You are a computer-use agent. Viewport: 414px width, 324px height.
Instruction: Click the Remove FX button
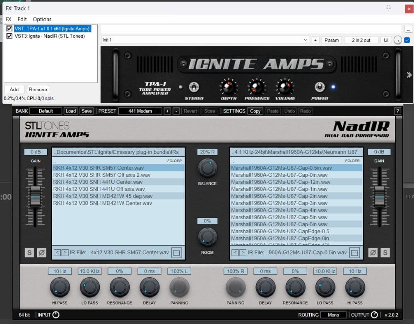click(x=38, y=89)
